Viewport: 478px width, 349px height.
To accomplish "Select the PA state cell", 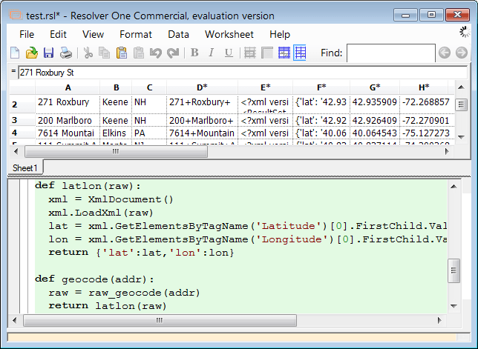I will click(149, 133).
